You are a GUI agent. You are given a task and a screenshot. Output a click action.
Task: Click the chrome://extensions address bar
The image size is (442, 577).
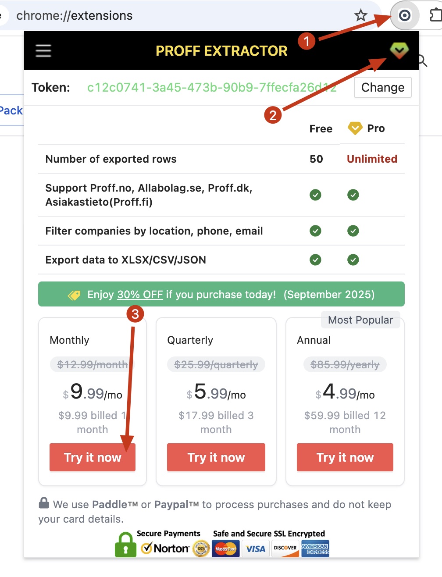pos(175,16)
